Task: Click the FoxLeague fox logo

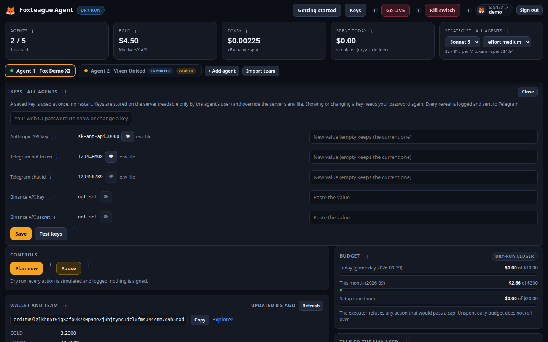Action: coord(11,11)
